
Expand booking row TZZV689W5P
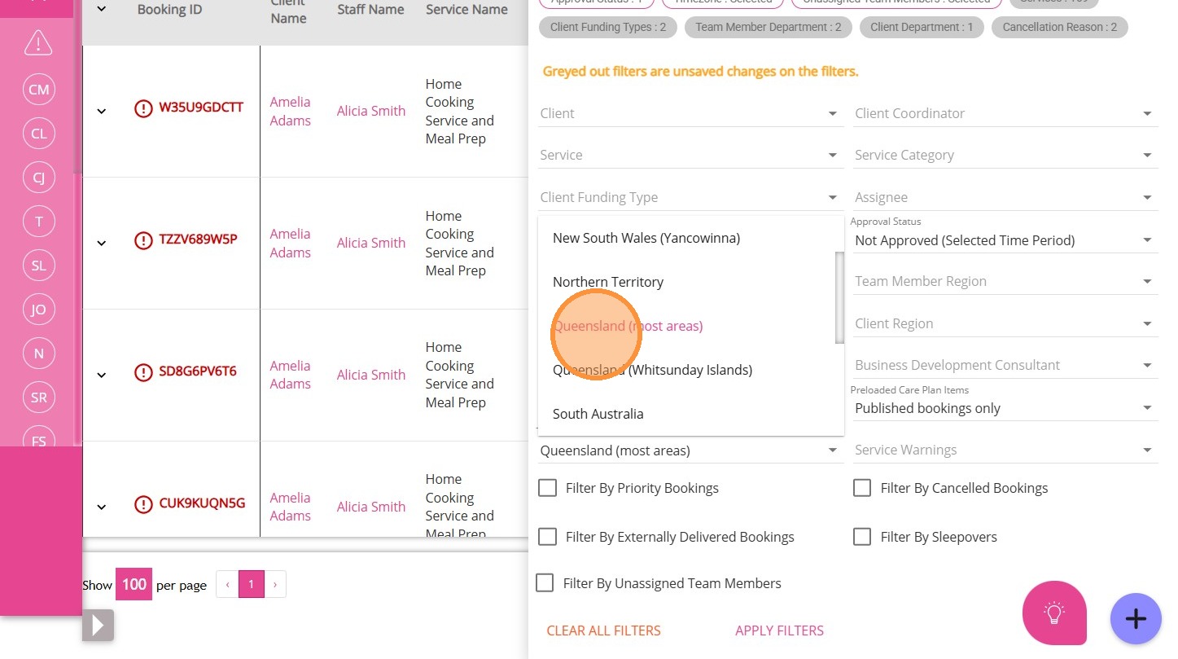[x=102, y=243]
